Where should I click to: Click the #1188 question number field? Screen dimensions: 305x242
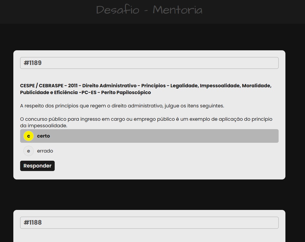149,222
